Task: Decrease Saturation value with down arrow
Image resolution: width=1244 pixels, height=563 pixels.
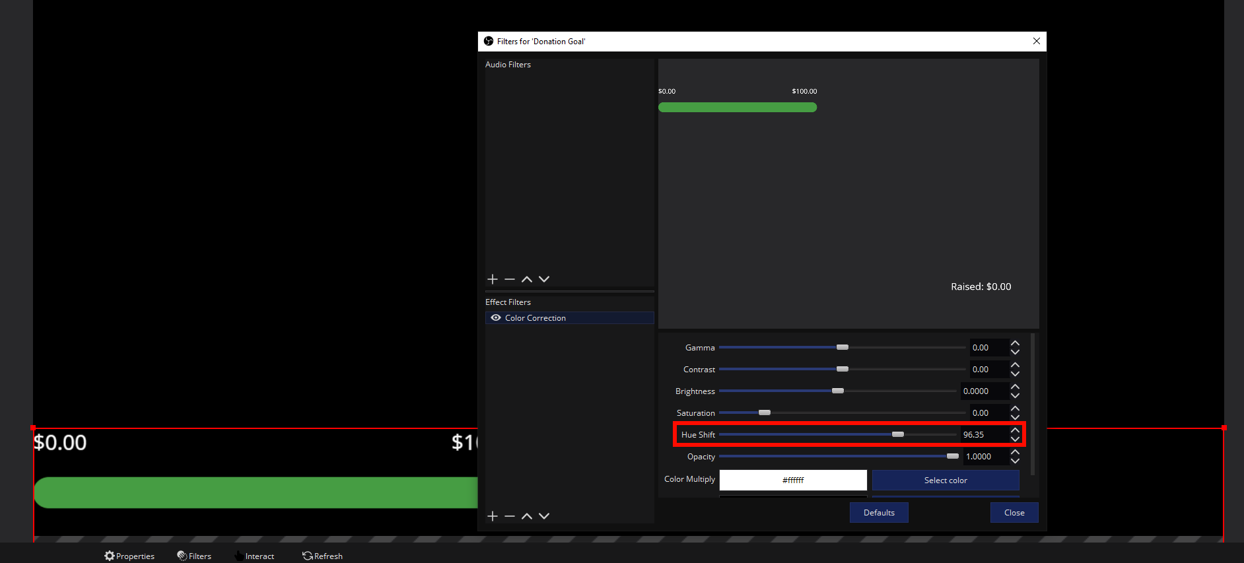Action: point(1016,417)
